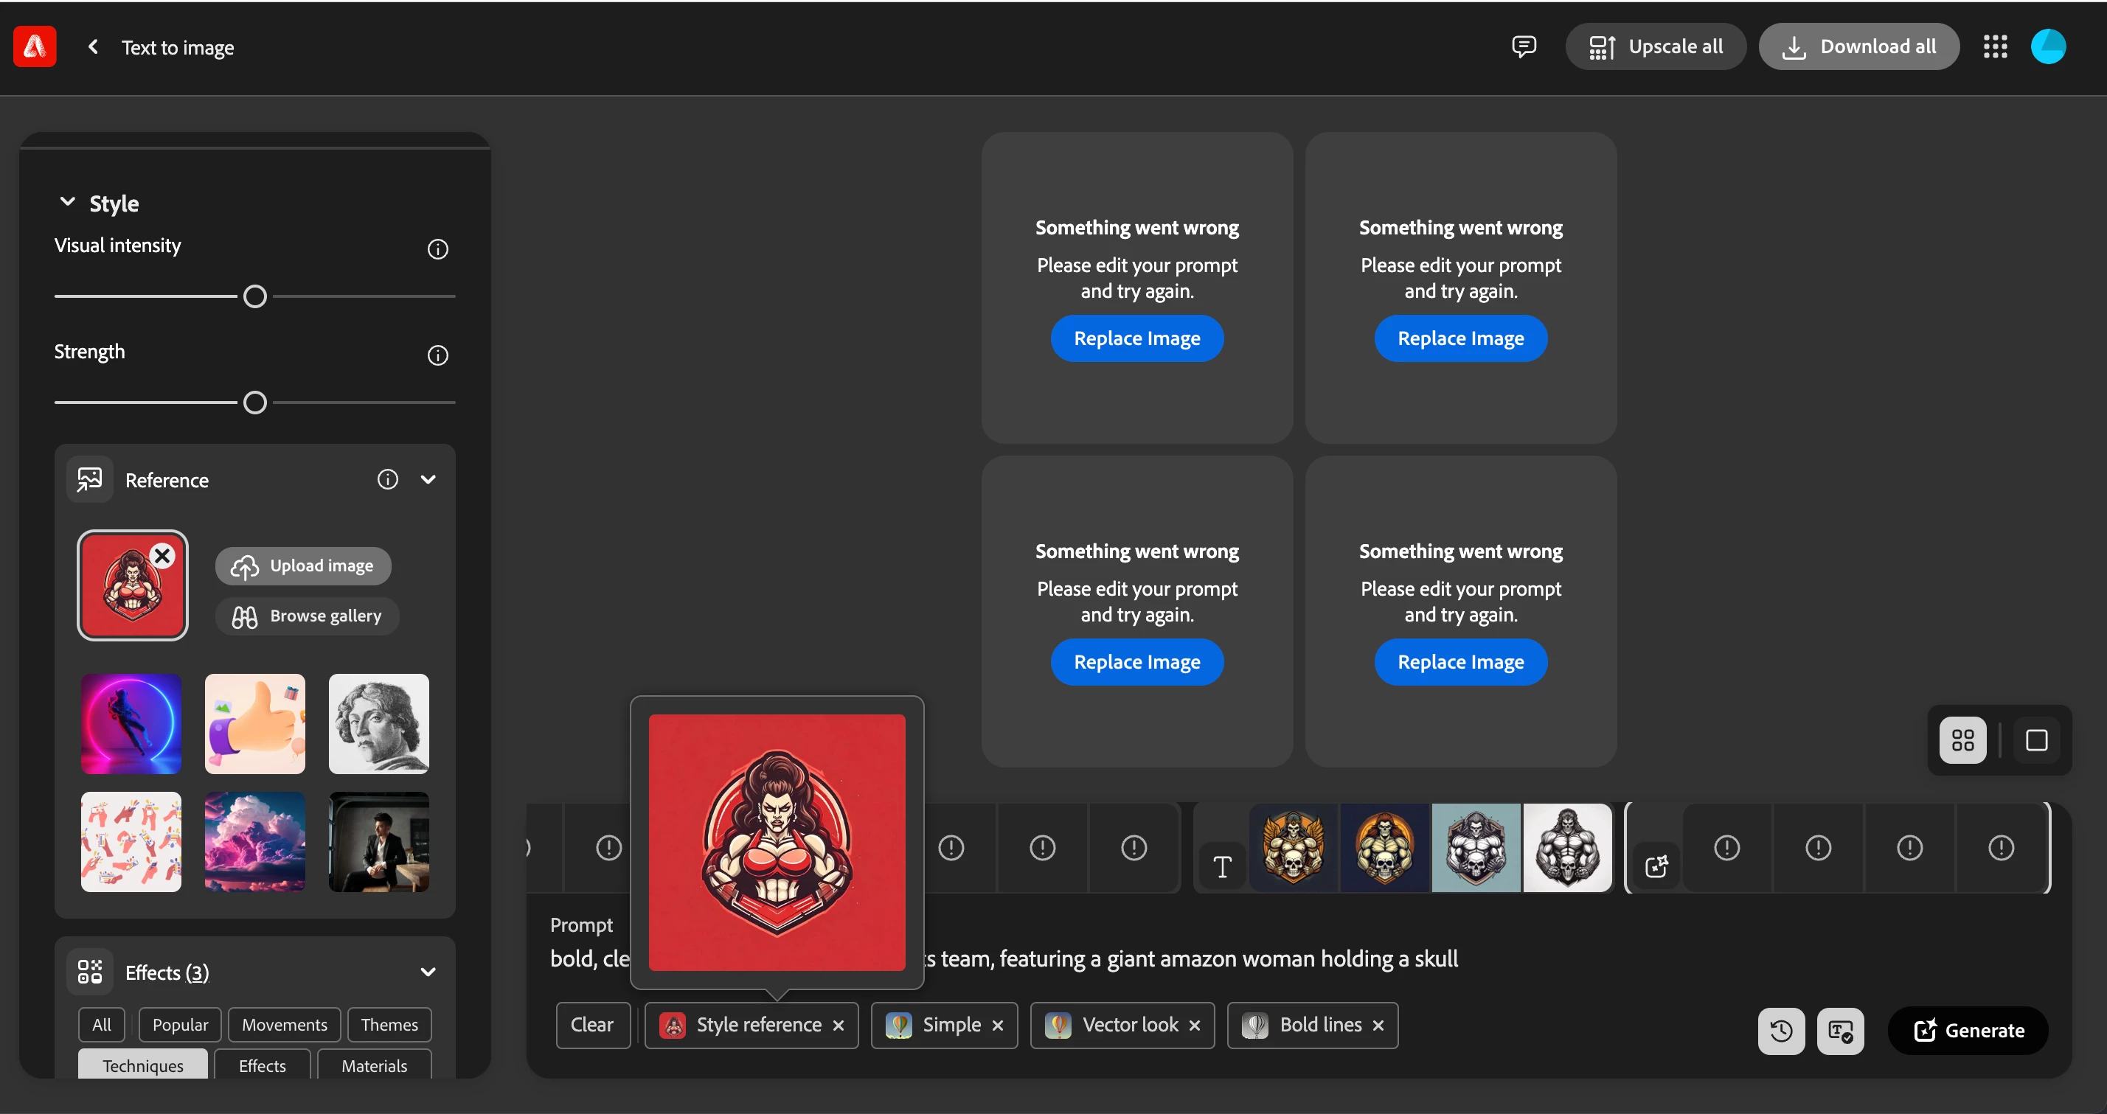Collapse the Effects (3) section
Viewport: 2107px width, 1114px height.
(428, 972)
